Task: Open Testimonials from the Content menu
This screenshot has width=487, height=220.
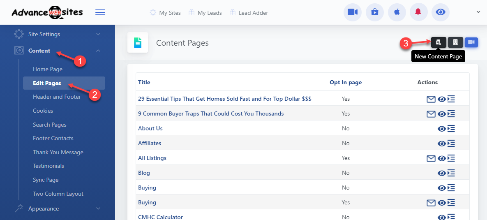Action: click(48, 166)
